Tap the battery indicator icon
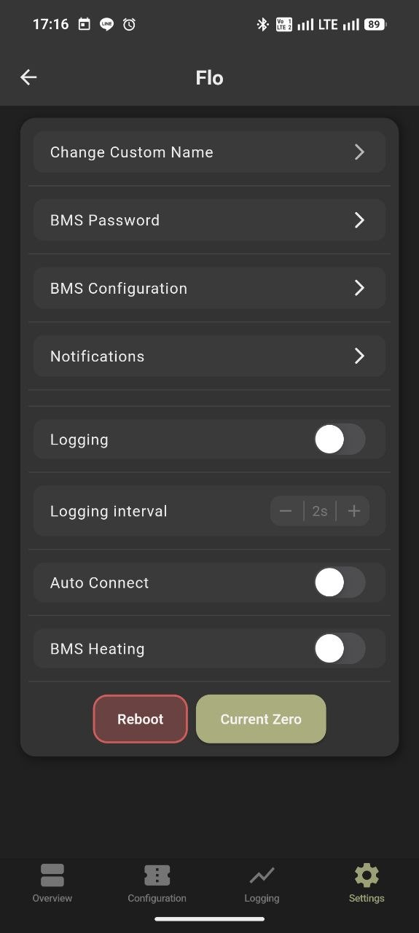419x933 pixels. point(375,25)
